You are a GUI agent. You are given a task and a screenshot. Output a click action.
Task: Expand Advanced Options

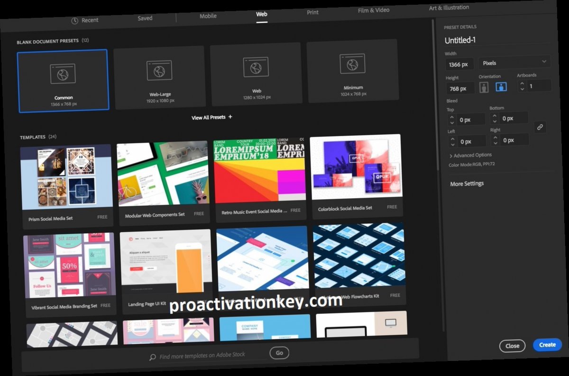(470, 155)
